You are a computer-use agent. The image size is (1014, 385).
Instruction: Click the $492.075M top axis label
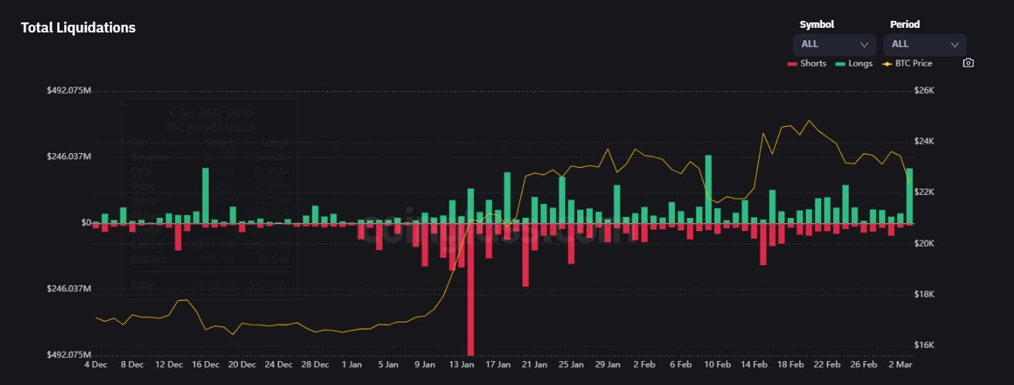[69, 90]
